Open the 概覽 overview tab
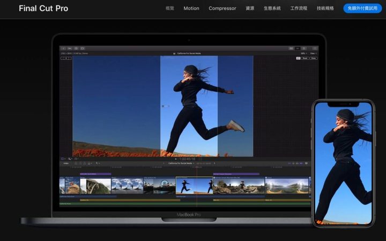This screenshot has height=241, width=386. tap(170, 9)
